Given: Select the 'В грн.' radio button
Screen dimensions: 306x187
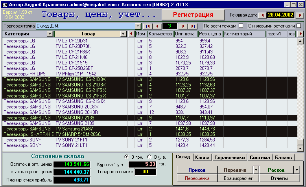Looking at the screenshot, I should click(127, 157).
